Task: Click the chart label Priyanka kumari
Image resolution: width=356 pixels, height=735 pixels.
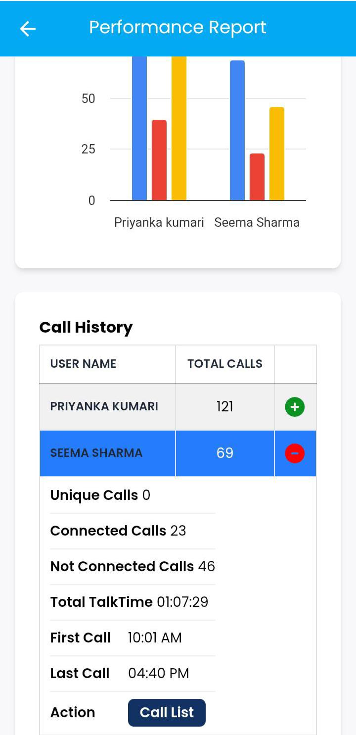Action: coord(158,222)
